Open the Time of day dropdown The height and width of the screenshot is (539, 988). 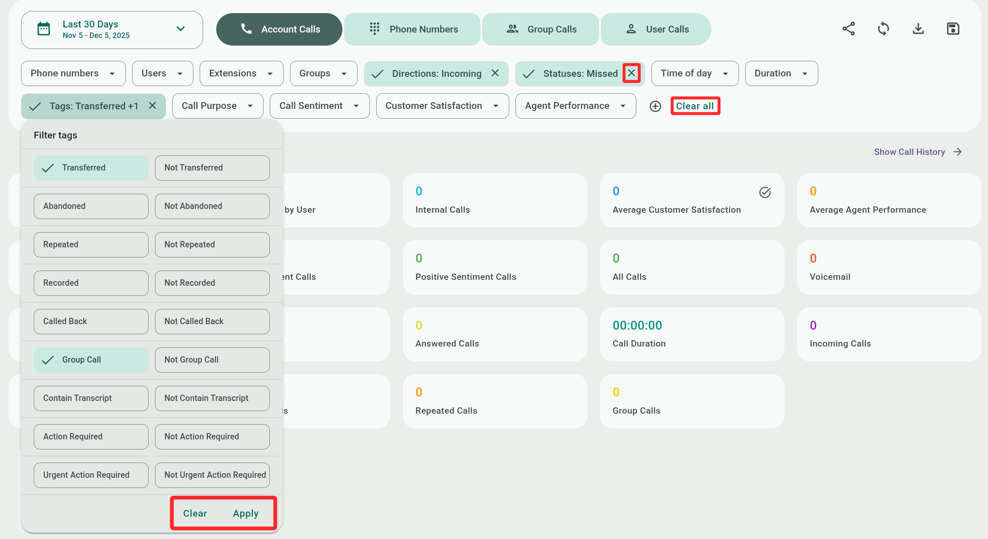tap(694, 73)
